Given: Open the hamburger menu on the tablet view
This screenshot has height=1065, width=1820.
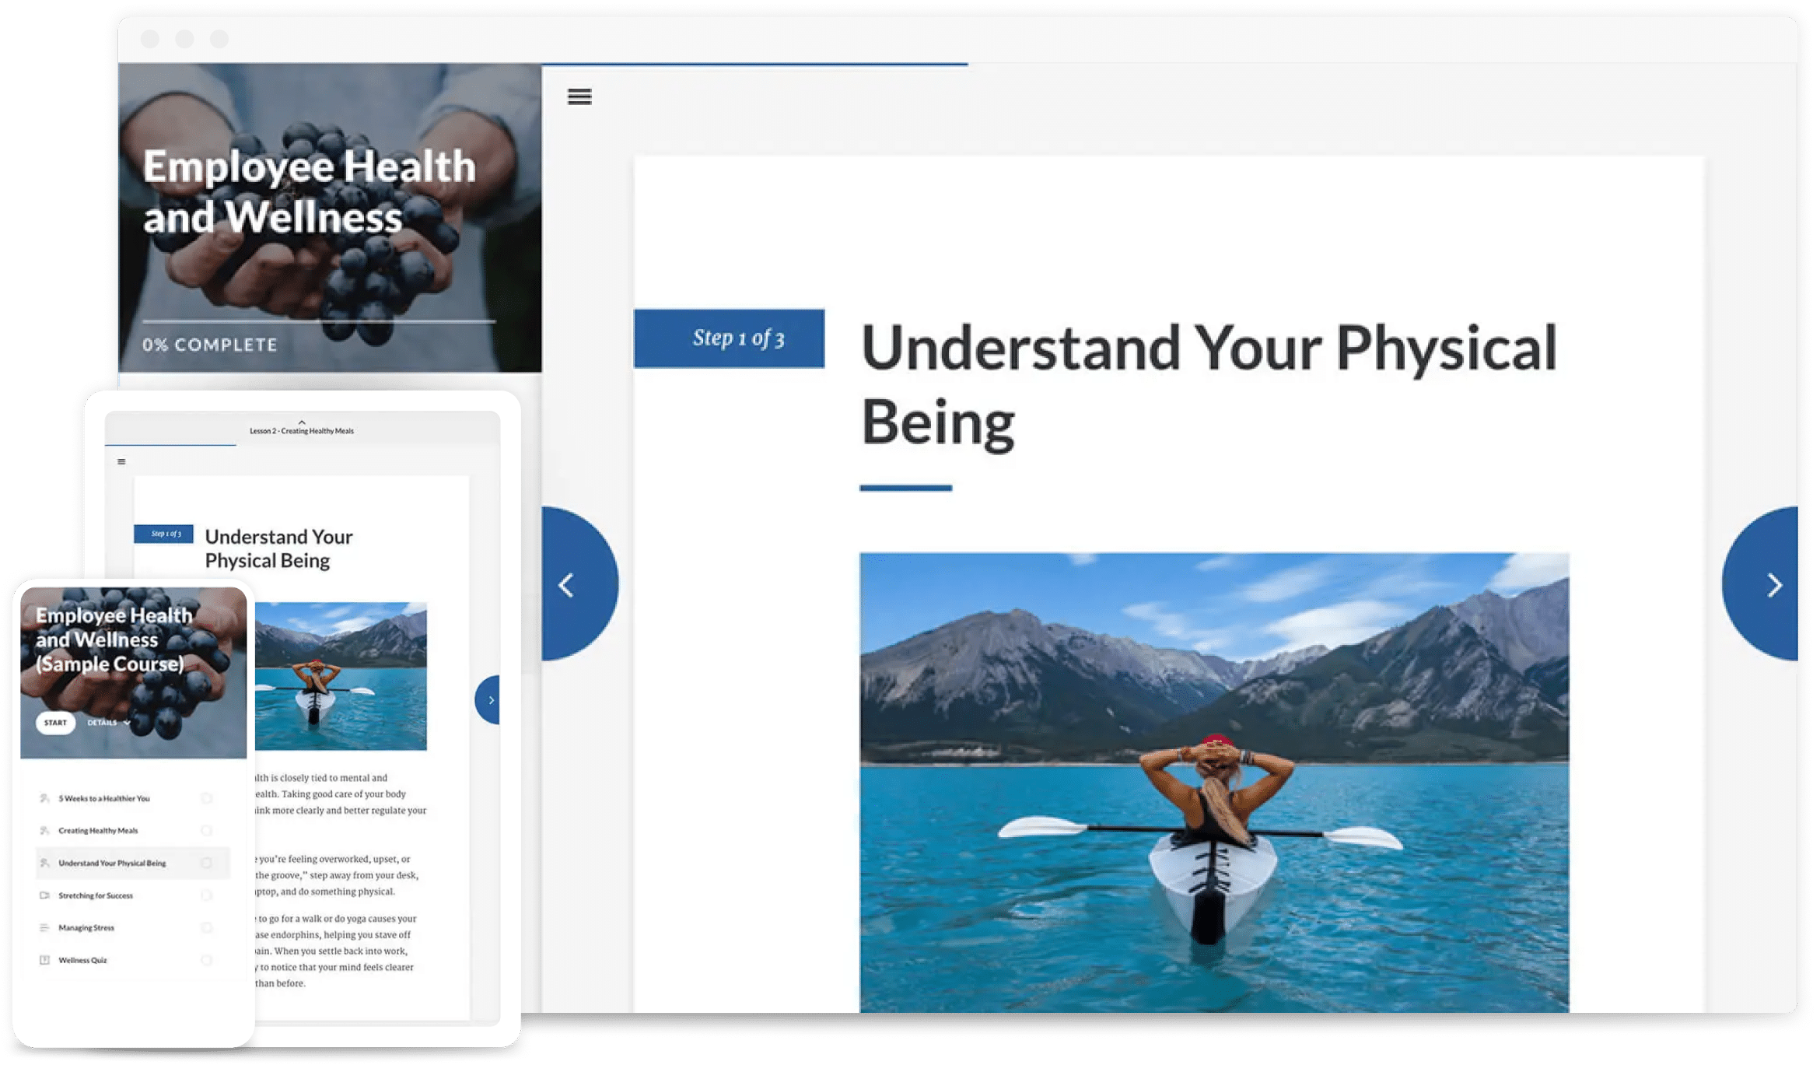Looking at the screenshot, I should point(121,461).
